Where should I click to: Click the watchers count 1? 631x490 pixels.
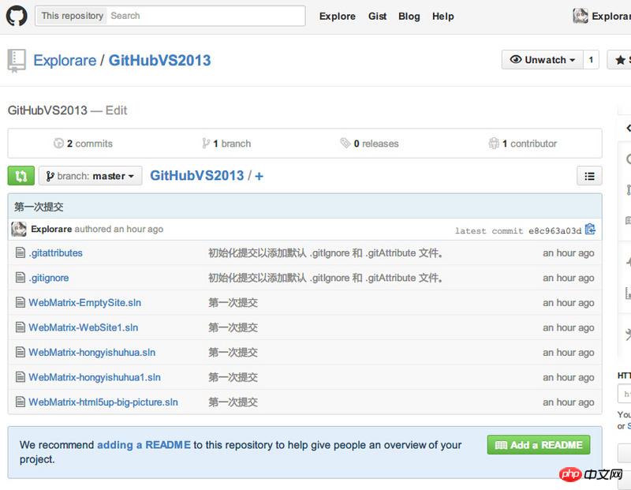[x=591, y=60]
